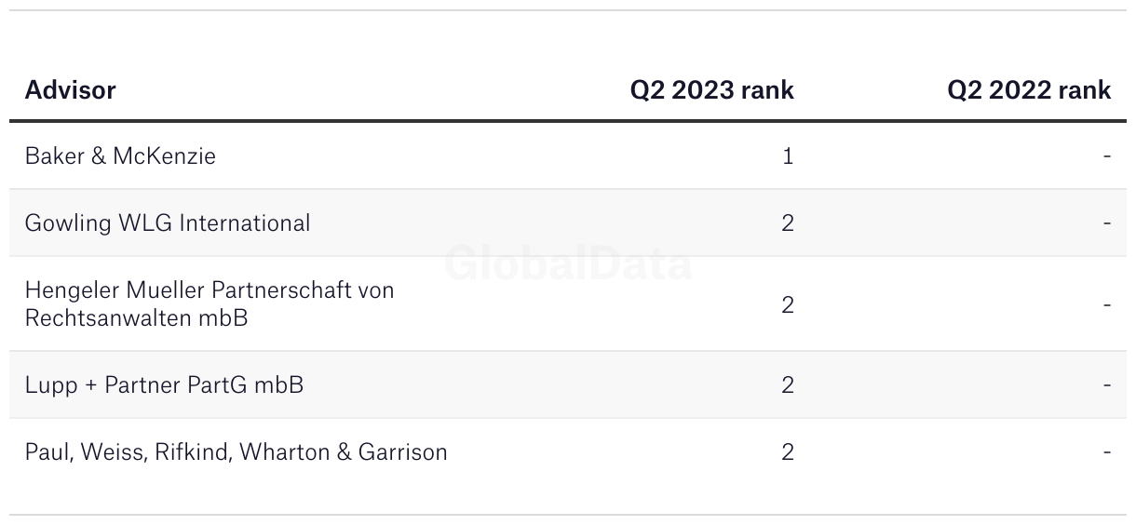Choose the Lupp + Partner PartG mbB row name
The height and width of the screenshot is (525, 1136).
pos(164,384)
